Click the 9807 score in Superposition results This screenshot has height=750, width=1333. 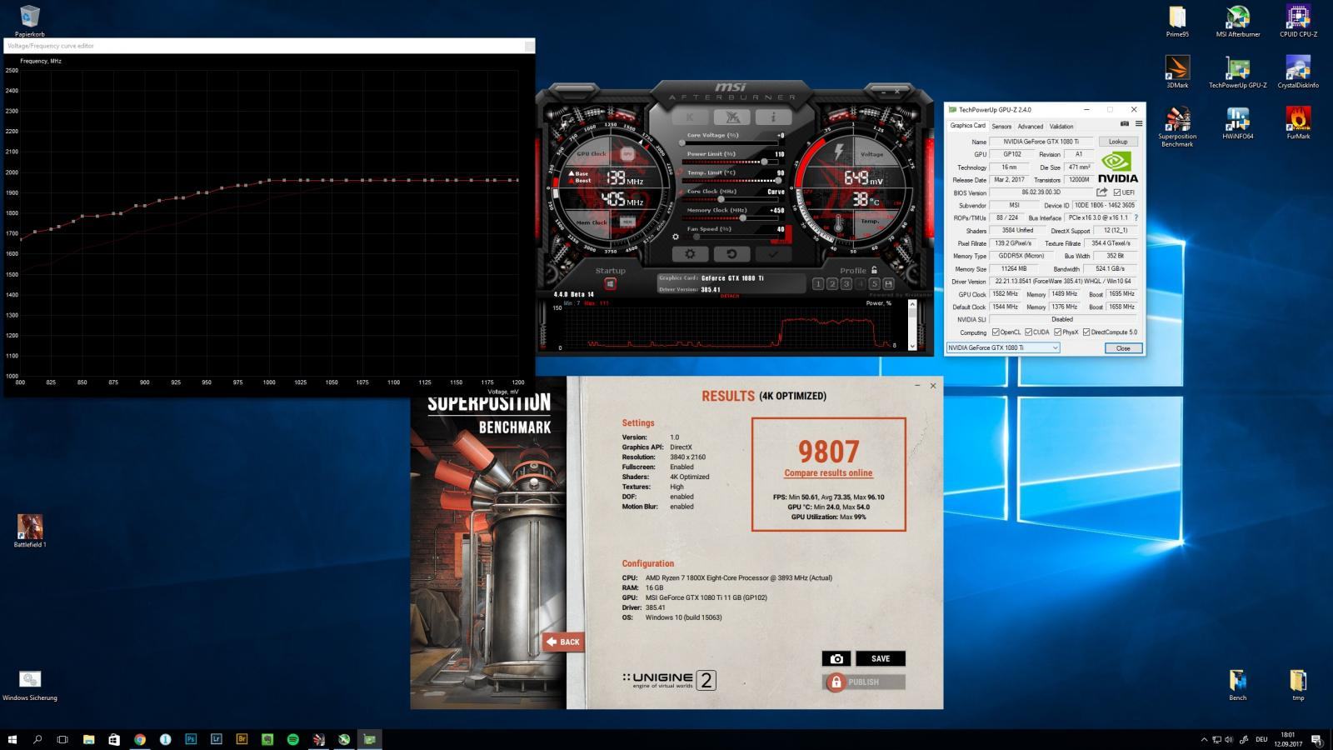[828, 451]
